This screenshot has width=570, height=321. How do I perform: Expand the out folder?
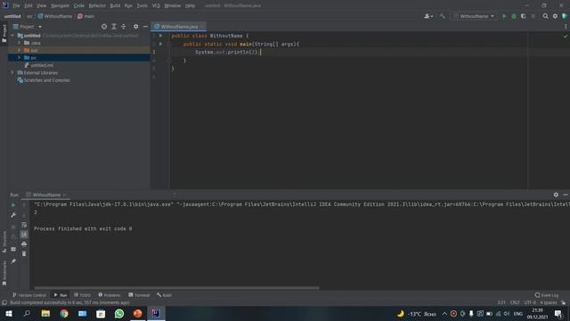pyautogui.click(x=19, y=50)
